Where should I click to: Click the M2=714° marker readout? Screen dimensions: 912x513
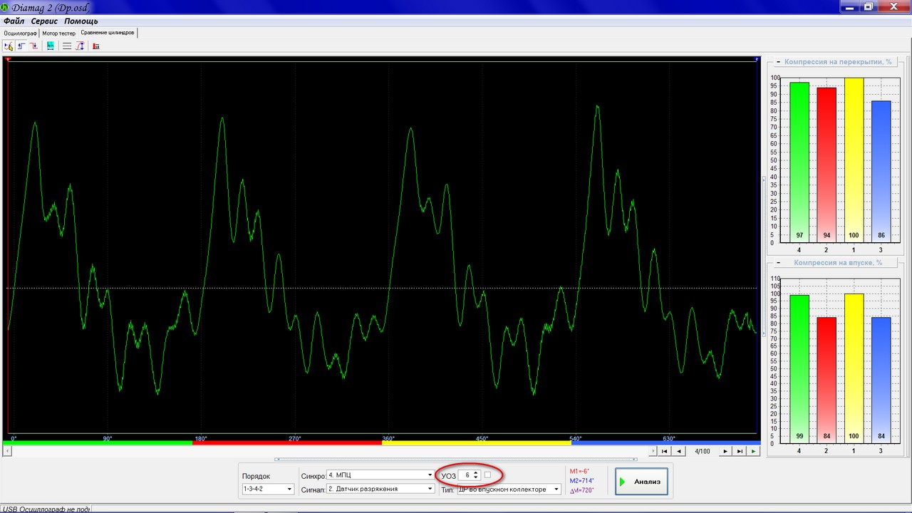point(581,481)
